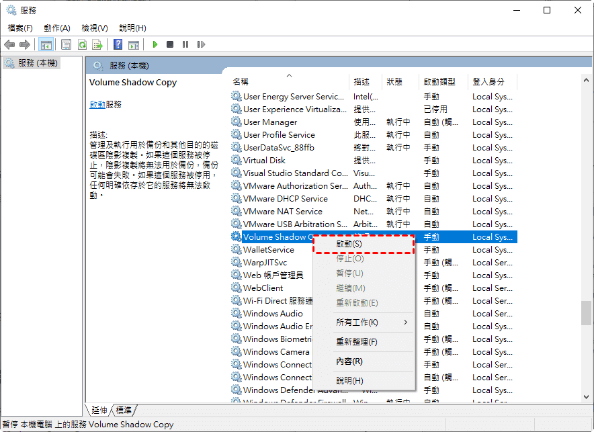The image size is (594, 432).
Task: Click gear icon of Virtual Disk service
Action: tap(237, 160)
